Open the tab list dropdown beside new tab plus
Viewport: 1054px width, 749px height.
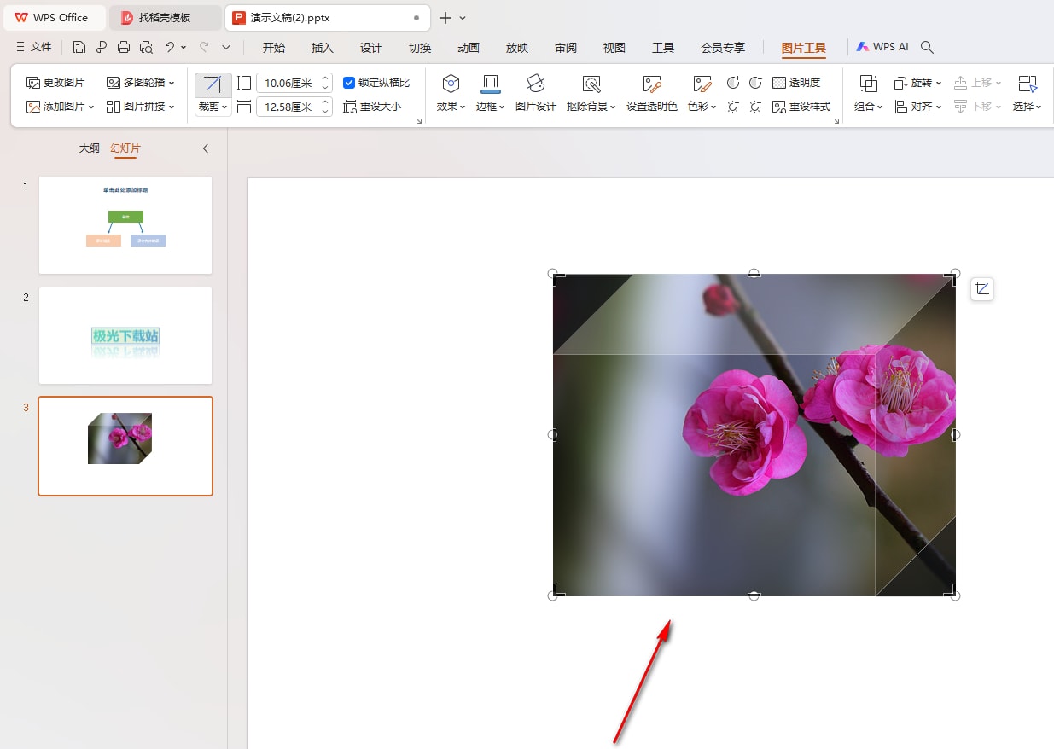[x=463, y=18]
